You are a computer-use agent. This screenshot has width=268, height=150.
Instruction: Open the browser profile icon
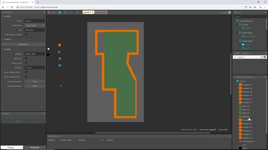[x=260, y=7]
